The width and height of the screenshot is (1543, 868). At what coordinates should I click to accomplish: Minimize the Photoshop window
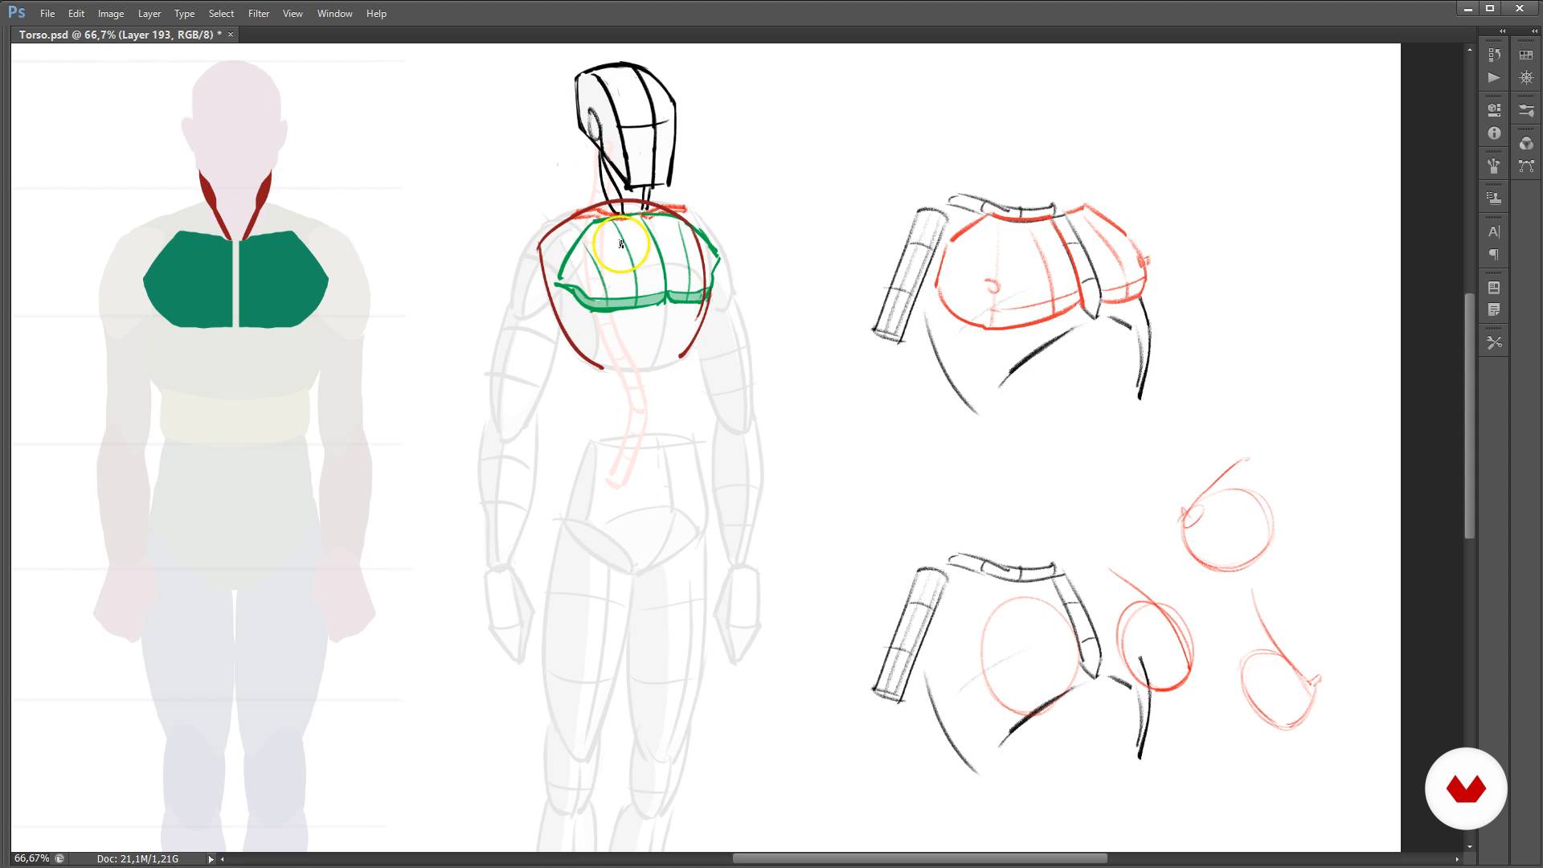tap(1468, 9)
